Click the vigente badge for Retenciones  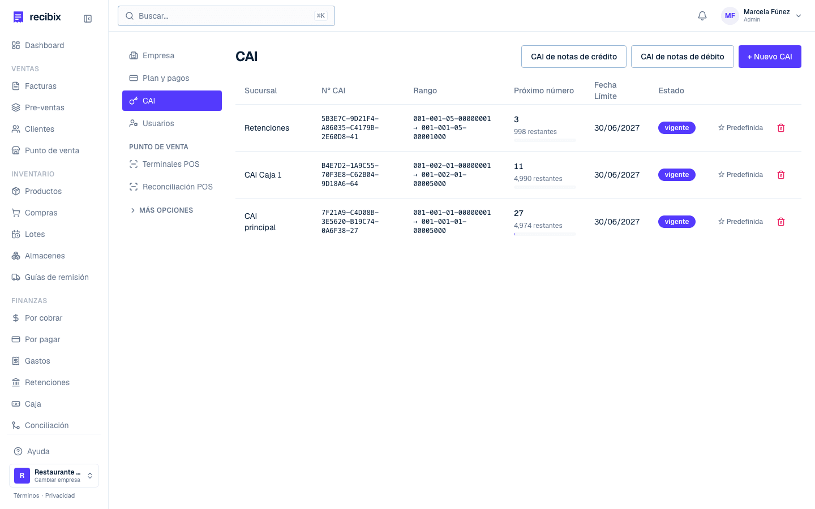tap(677, 128)
